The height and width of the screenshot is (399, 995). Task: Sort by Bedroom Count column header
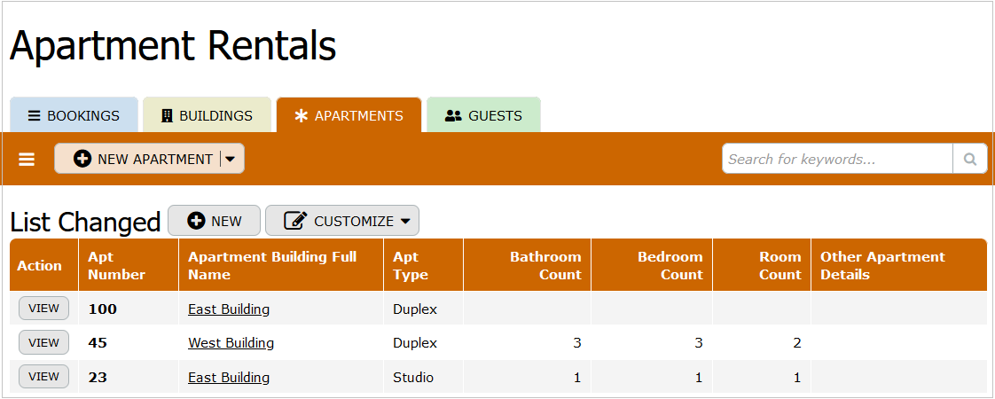(x=670, y=266)
